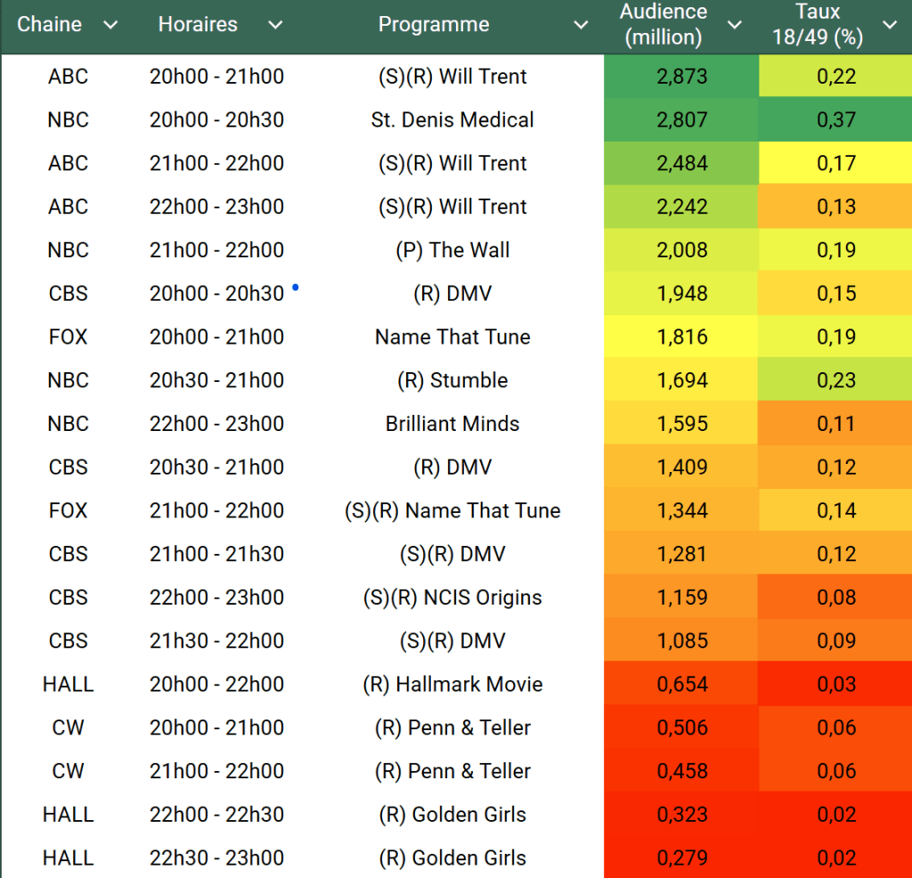Click the 20h00 - 22h00 time slot cell
The height and width of the screenshot is (878, 912).
(x=216, y=685)
